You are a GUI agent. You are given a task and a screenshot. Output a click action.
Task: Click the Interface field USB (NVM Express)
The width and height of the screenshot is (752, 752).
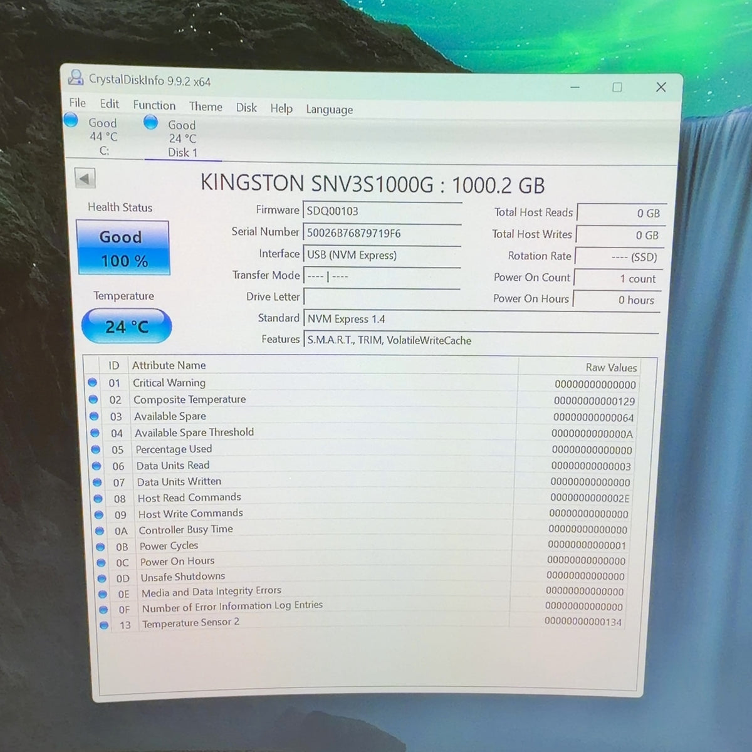pos(382,255)
